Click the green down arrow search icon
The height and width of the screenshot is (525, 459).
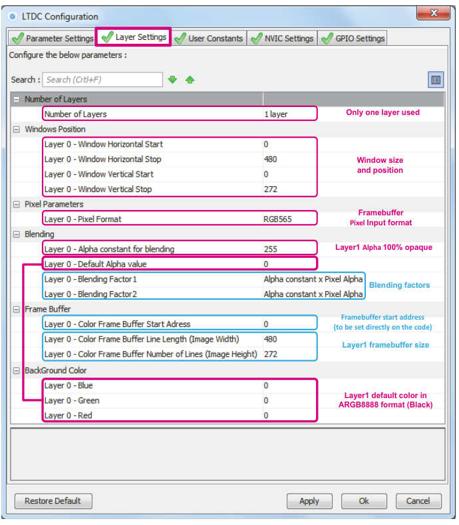[x=173, y=80]
